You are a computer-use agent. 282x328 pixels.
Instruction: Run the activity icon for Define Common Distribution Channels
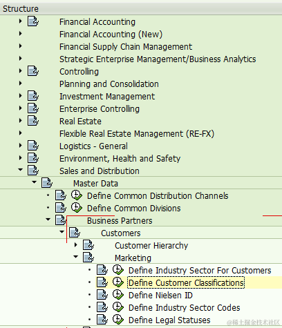click(x=76, y=195)
